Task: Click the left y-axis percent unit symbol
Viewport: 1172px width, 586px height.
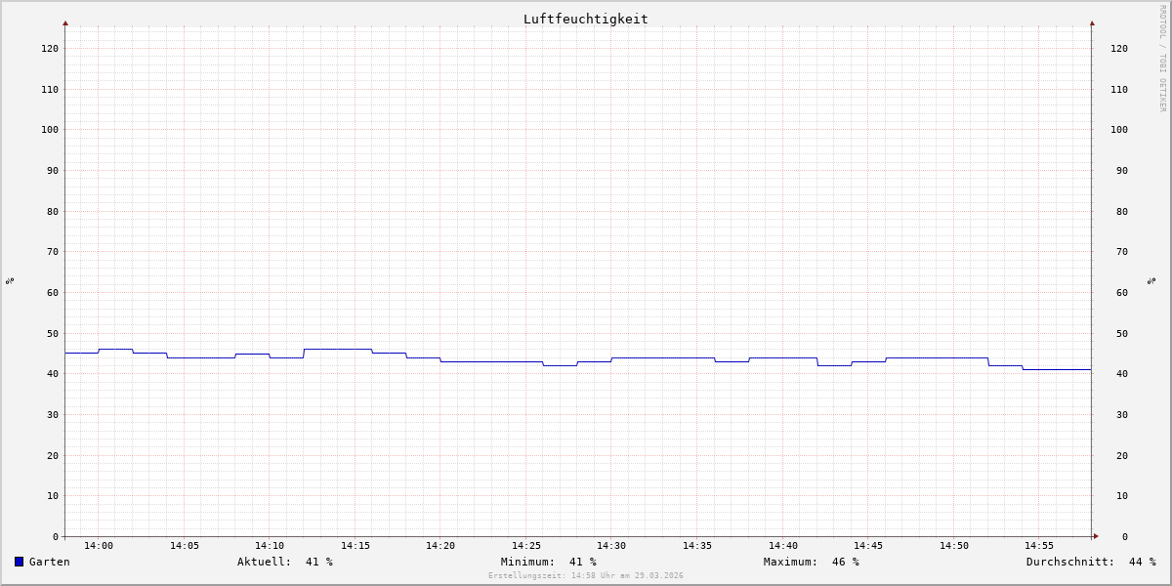Action: (x=10, y=280)
